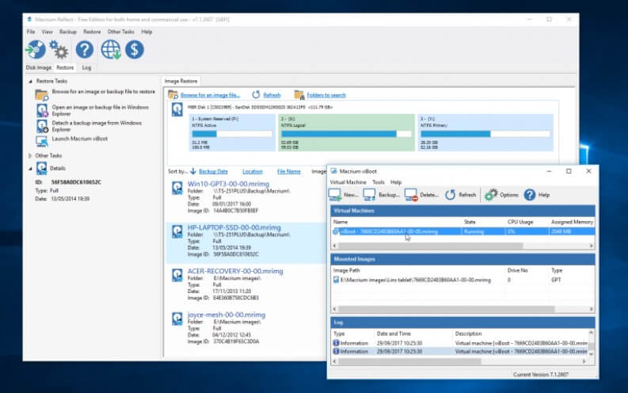This screenshot has height=393, width=628.
Task: Click the State column header in viBoot
Action: pyautogui.click(x=470, y=222)
